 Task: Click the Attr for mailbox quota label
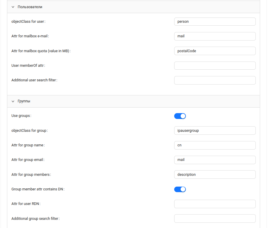40,51
